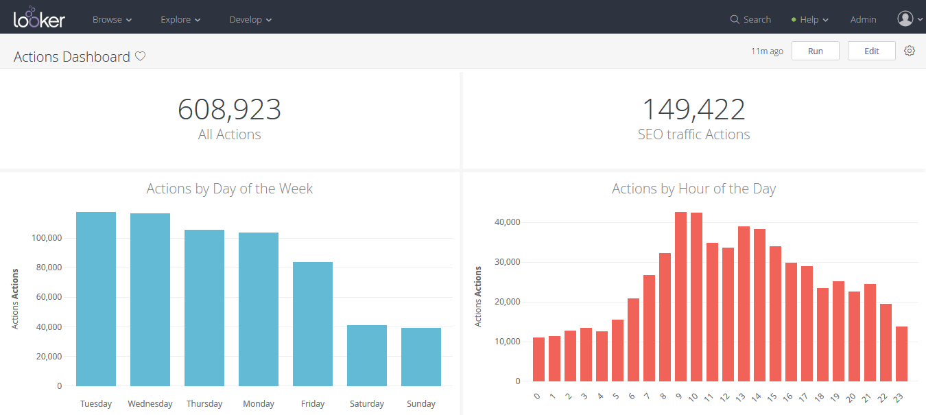Click the Actions by Hour of the Day title
The image size is (926, 415).
point(693,189)
